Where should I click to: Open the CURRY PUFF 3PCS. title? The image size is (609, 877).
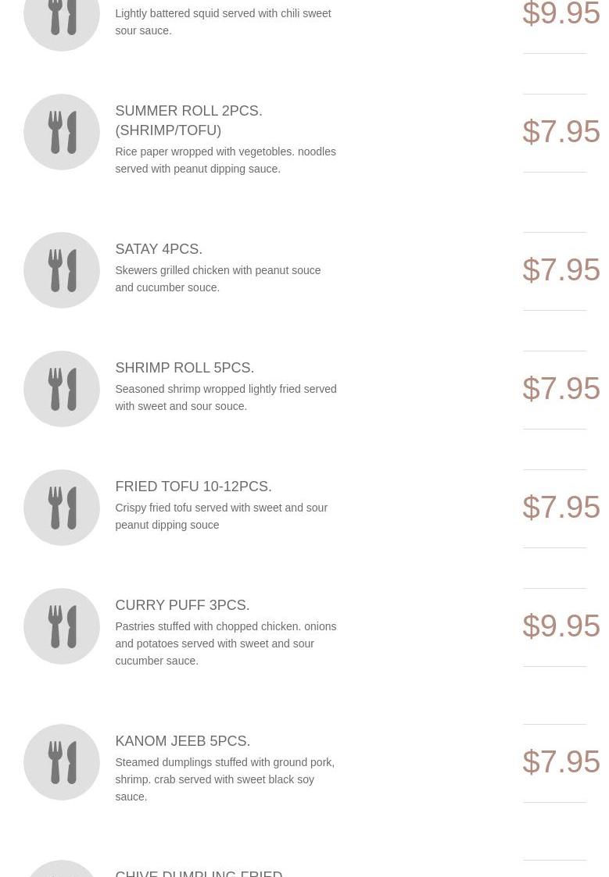(182, 605)
